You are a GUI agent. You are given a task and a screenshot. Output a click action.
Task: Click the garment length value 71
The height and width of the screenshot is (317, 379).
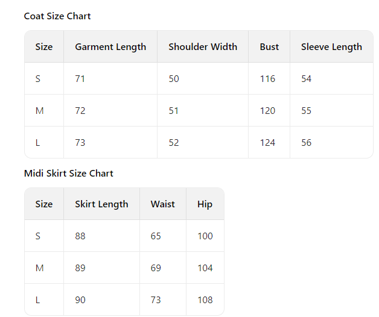80,79
